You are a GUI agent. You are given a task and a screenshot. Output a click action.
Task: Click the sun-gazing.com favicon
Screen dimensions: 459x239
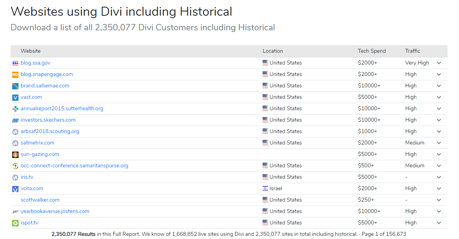click(x=15, y=154)
